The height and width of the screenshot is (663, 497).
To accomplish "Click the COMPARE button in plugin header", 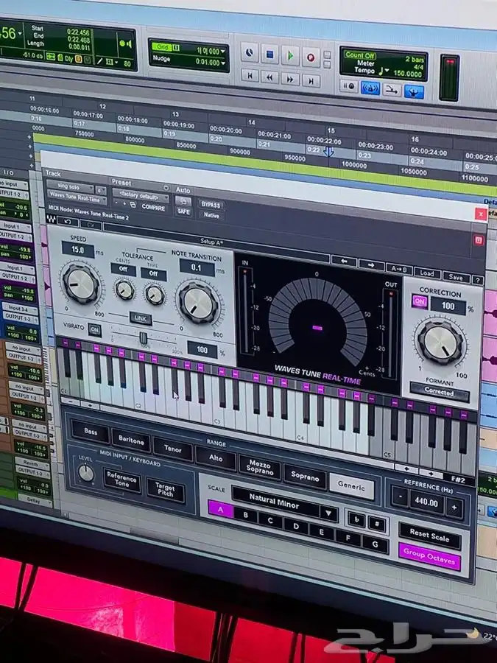I will (x=153, y=207).
